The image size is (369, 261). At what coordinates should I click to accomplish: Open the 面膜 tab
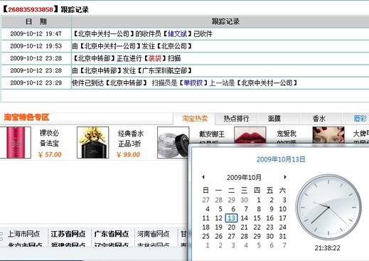tap(274, 118)
